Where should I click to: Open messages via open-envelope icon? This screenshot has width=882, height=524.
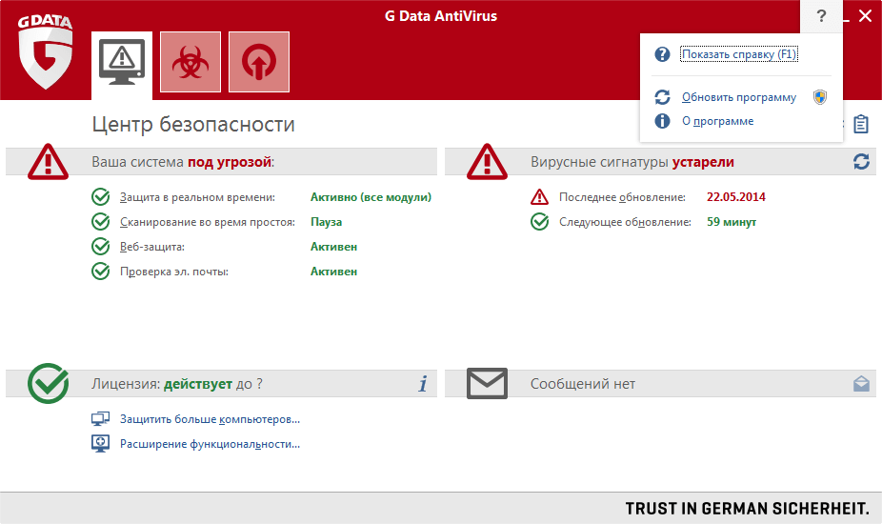click(861, 384)
